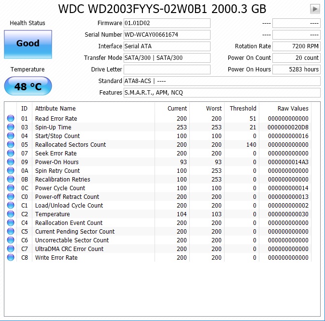Click the Firmware field 01.01D02
This screenshot has height=321, width=325.
point(167,23)
